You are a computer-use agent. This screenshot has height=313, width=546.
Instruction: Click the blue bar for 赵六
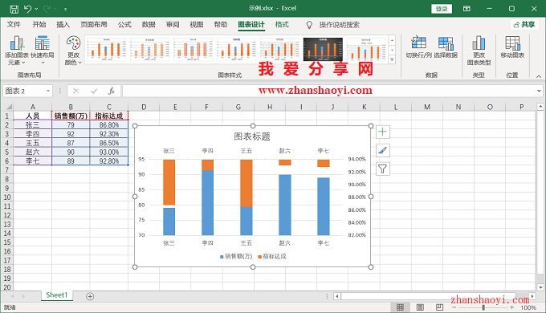285,205
